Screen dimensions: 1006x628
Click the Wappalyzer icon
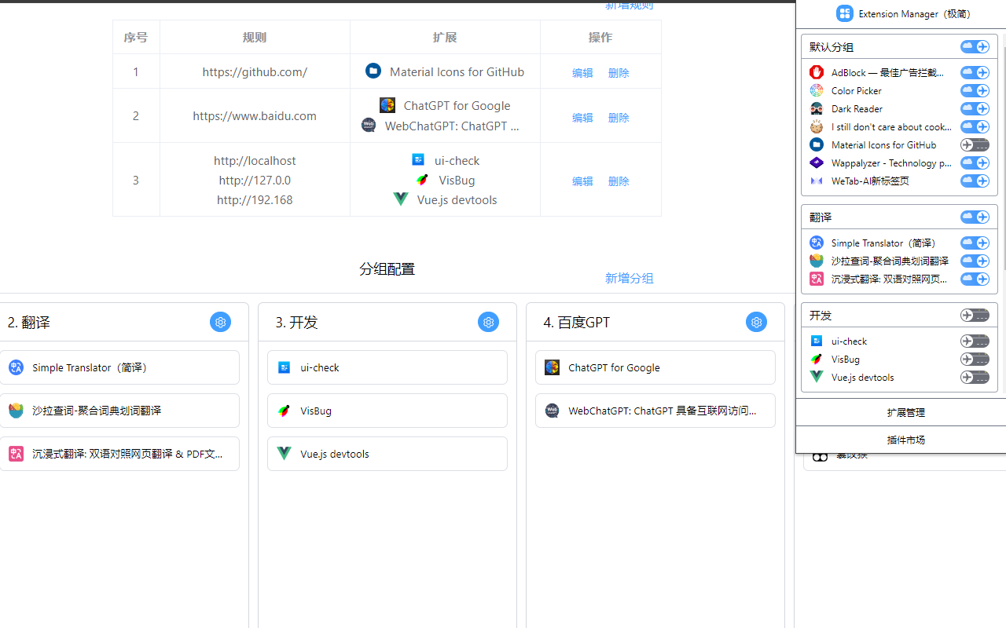point(817,162)
